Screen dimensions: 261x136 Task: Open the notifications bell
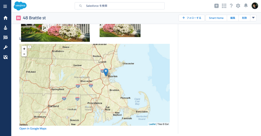246,6
